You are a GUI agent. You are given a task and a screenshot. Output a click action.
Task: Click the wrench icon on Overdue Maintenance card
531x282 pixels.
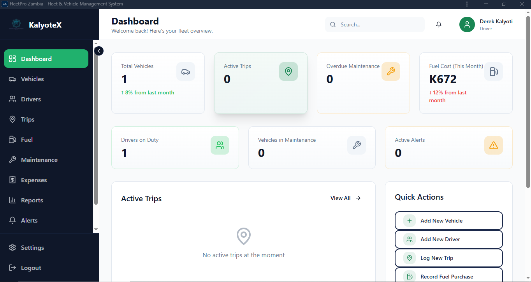(x=391, y=71)
